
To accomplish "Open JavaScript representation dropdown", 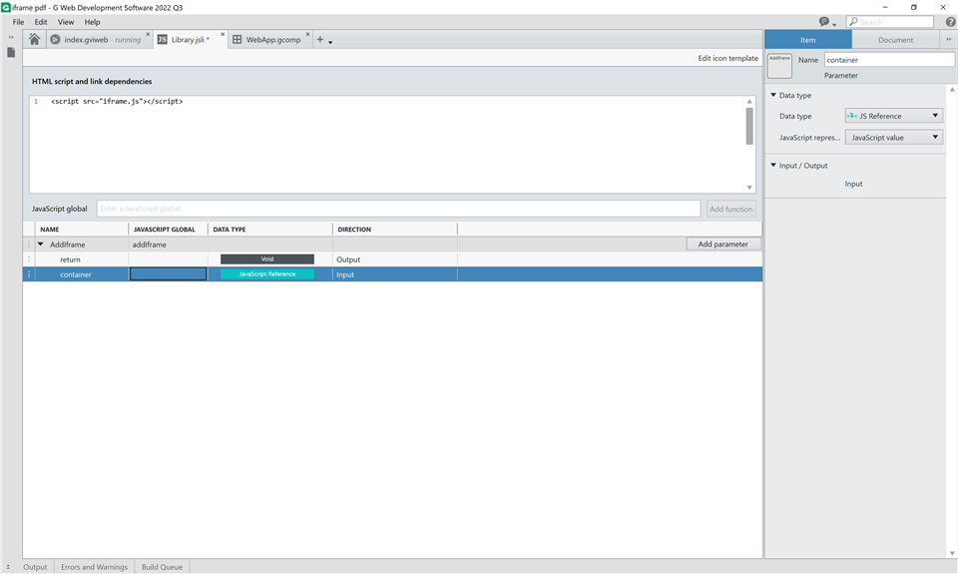I will (893, 138).
